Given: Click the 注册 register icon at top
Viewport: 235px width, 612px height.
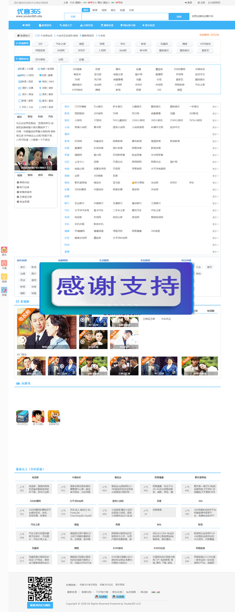Looking at the screenshot, I should [x=198, y=3].
